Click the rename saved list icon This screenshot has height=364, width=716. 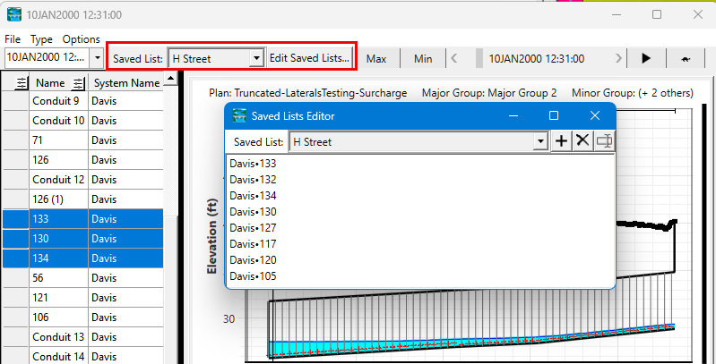pyautogui.click(x=604, y=141)
